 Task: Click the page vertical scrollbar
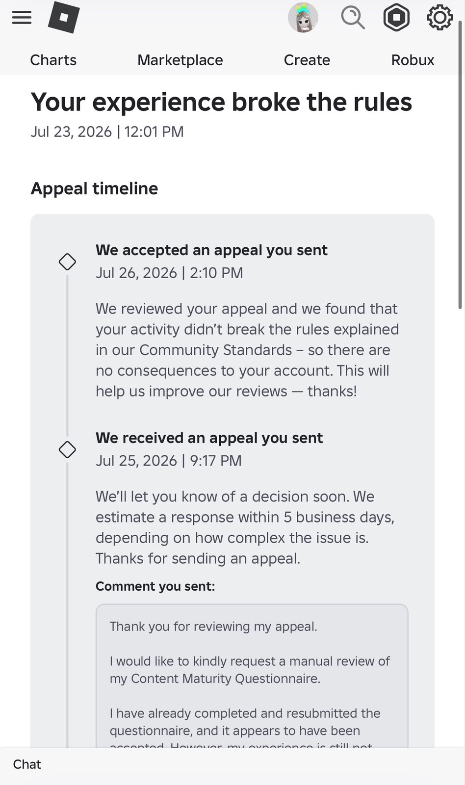coord(460,164)
